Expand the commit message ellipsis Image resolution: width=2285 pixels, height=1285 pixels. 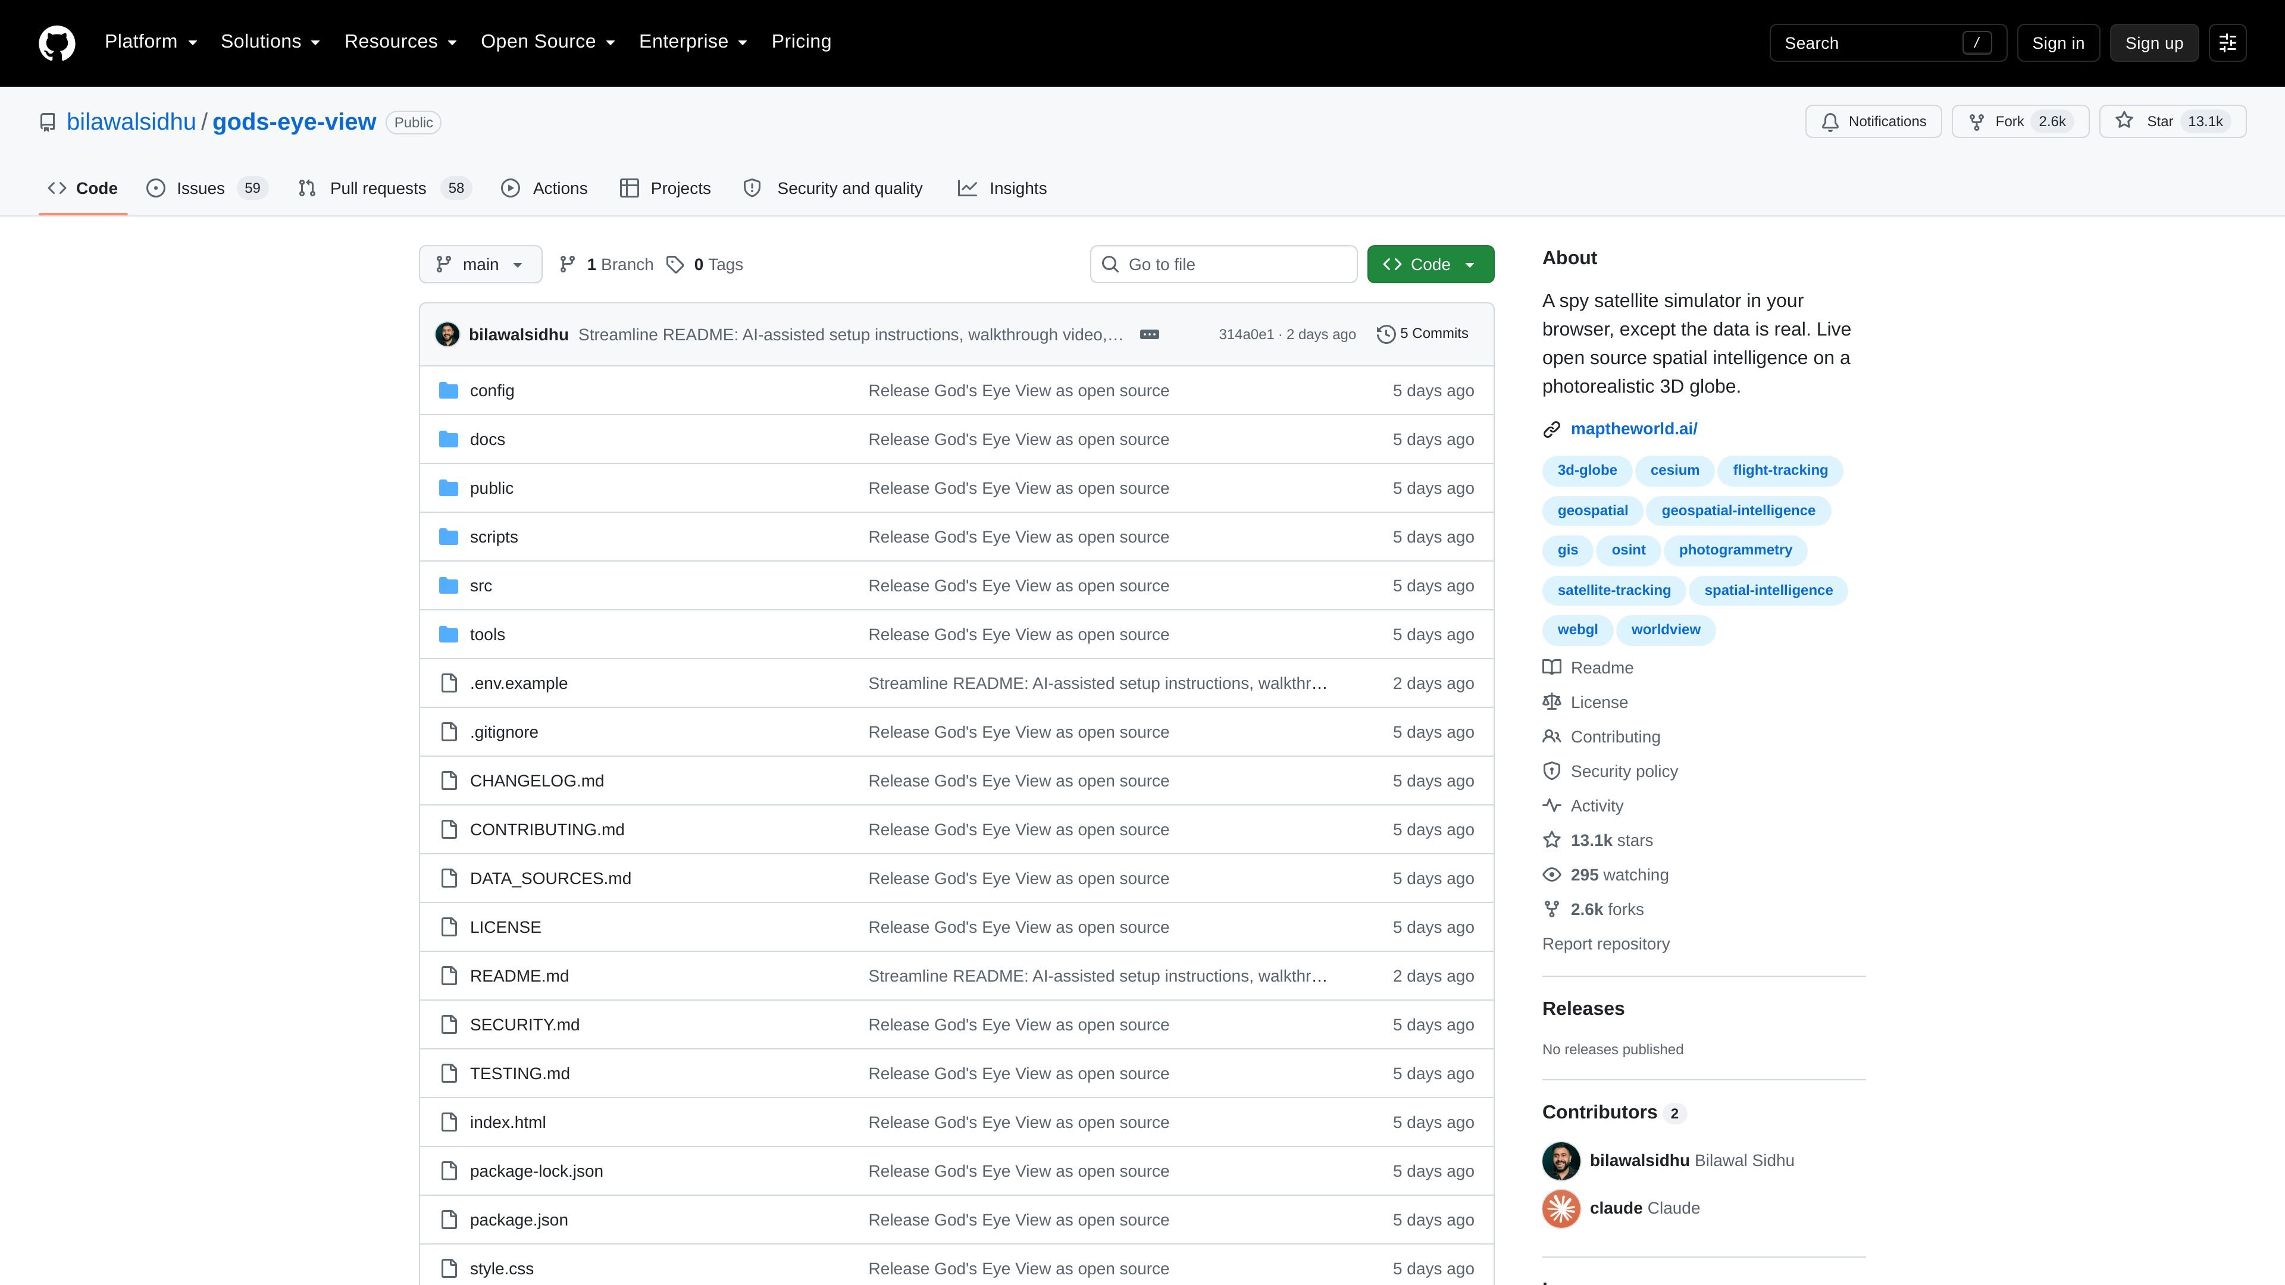tap(1148, 334)
